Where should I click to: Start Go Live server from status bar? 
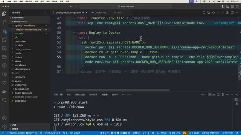point(174,133)
